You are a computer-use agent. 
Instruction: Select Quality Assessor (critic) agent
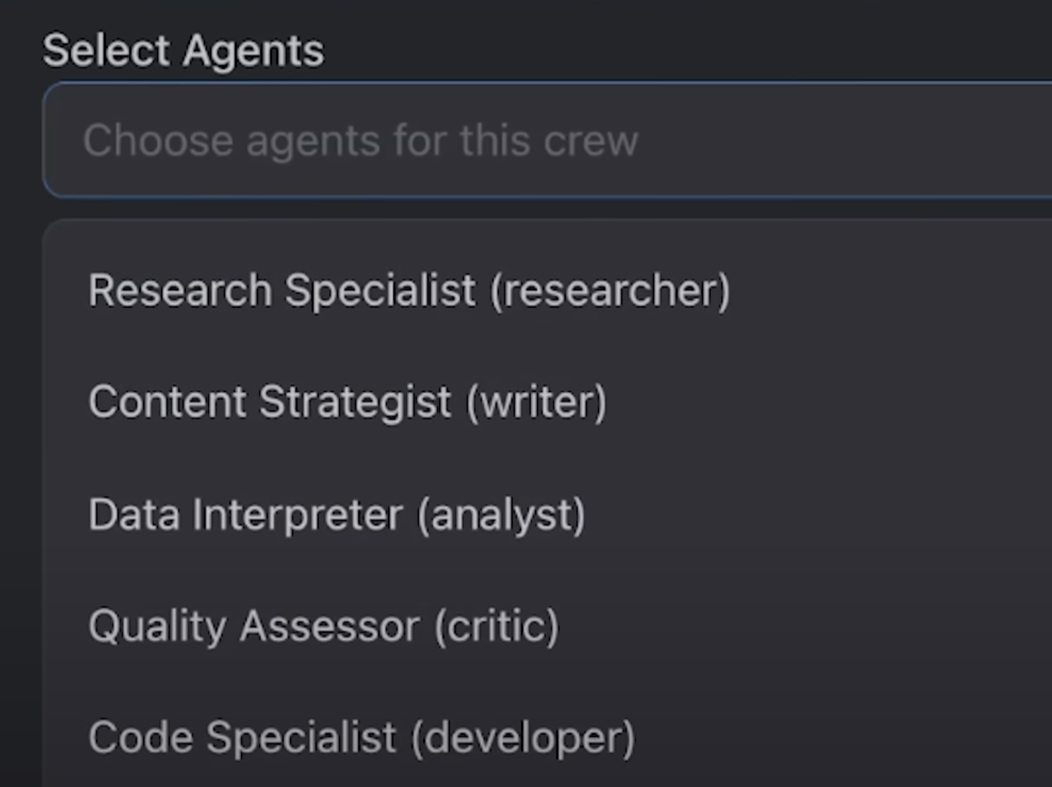323,626
